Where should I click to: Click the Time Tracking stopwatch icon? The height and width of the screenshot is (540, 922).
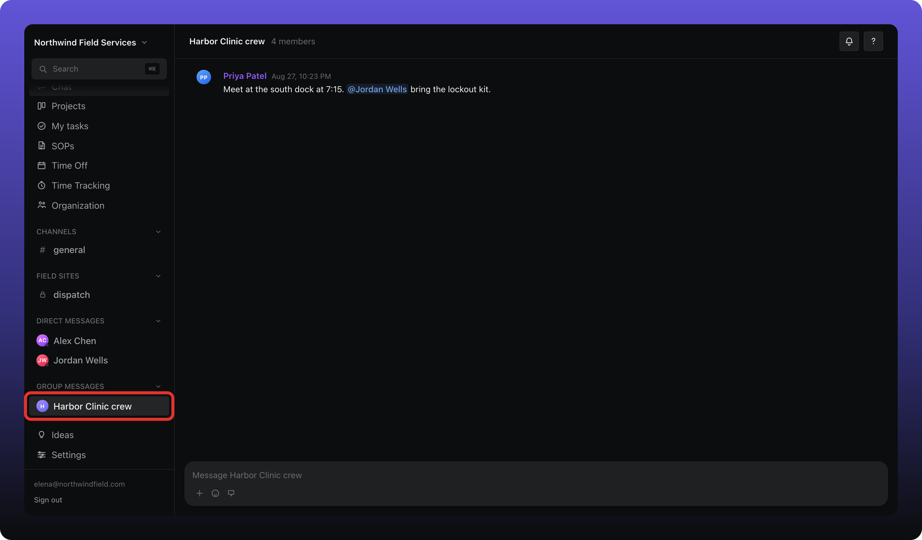coord(41,185)
